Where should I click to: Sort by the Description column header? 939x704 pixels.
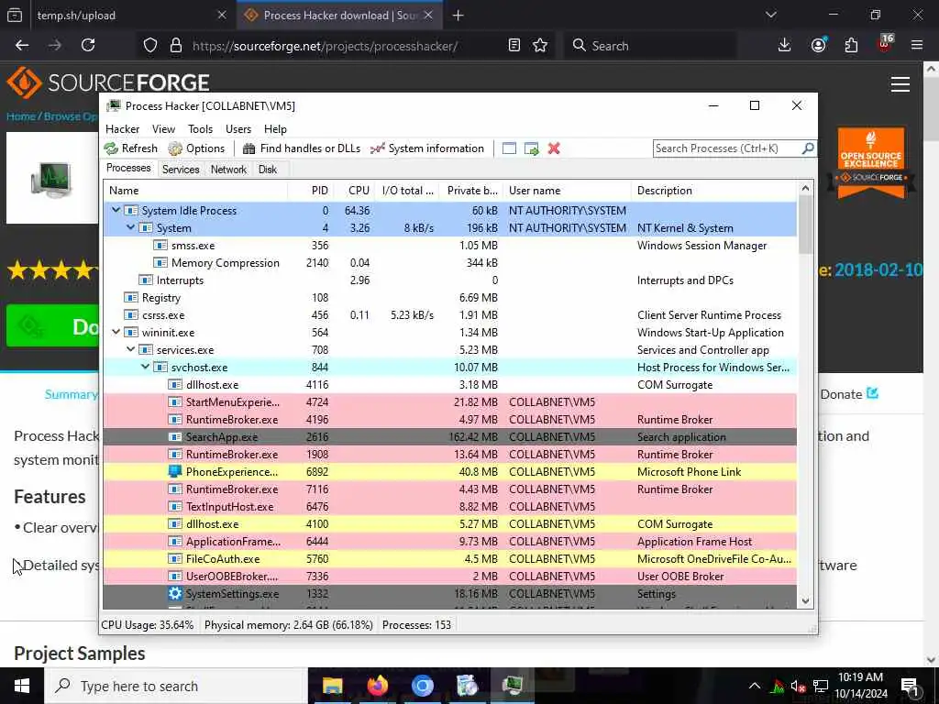(713, 191)
